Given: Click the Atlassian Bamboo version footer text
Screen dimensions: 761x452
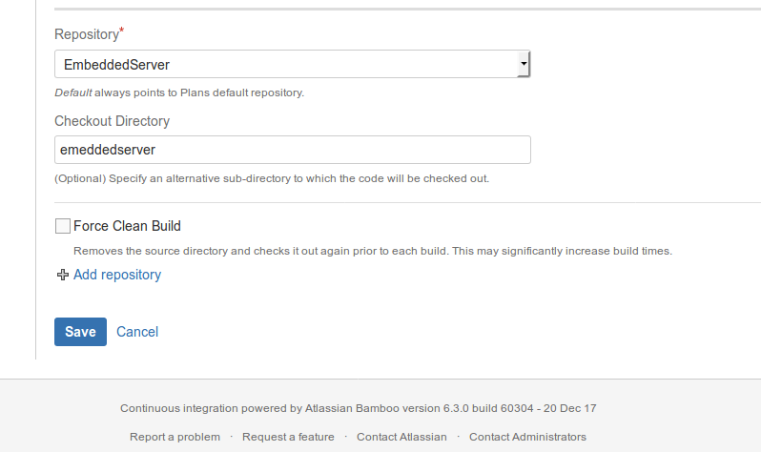Looking at the screenshot, I should click(x=359, y=408).
